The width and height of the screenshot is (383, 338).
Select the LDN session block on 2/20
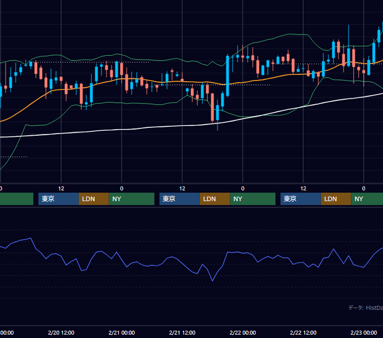pos(94,199)
